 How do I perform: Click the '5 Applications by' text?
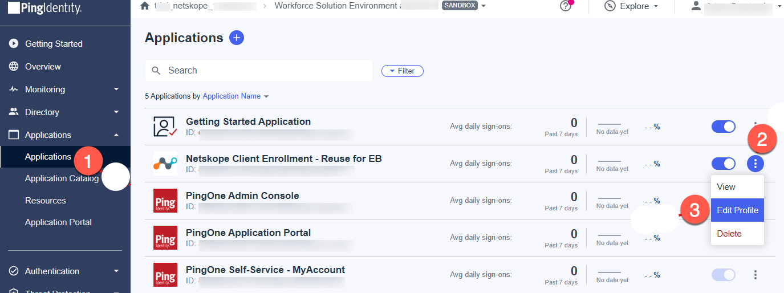click(x=172, y=96)
